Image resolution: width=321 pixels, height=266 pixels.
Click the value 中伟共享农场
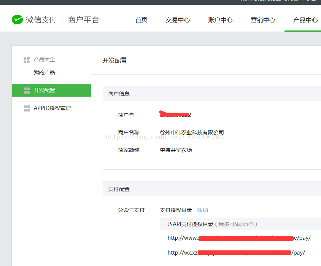(176, 150)
